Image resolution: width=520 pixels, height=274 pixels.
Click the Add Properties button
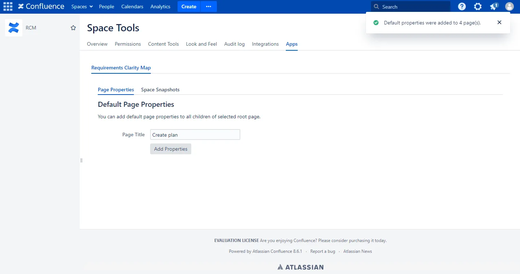coord(171,149)
